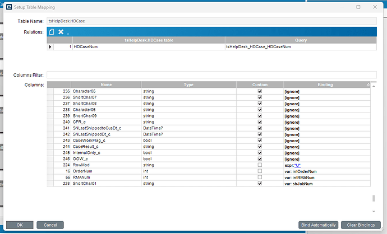The image size is (387, 234).
Task: Select the ShortChar09 name cell
Action: (106, 116)
